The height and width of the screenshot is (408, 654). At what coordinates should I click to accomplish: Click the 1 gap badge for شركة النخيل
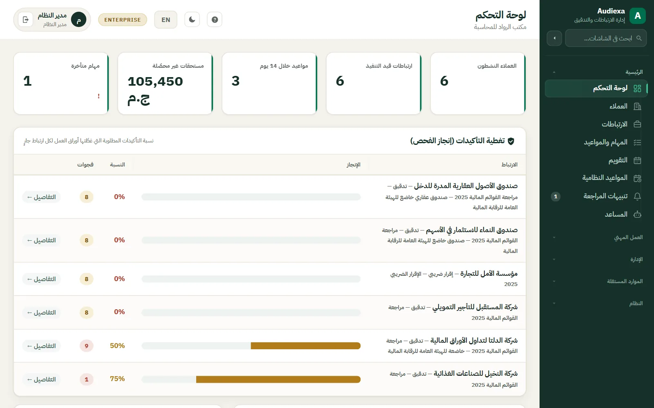pyautogui.click(x=87, y=379)
